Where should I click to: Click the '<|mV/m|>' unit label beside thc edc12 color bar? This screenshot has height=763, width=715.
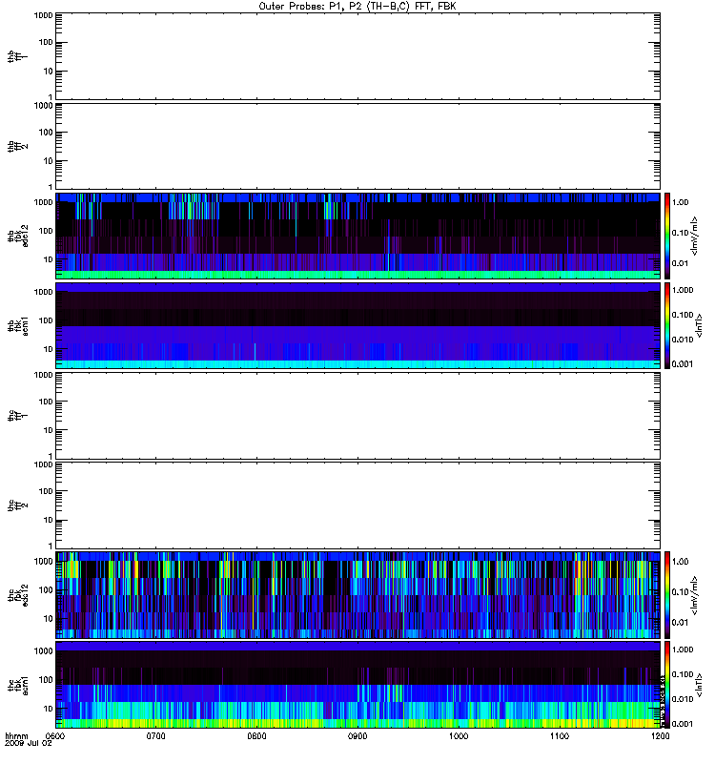point(695,595)
